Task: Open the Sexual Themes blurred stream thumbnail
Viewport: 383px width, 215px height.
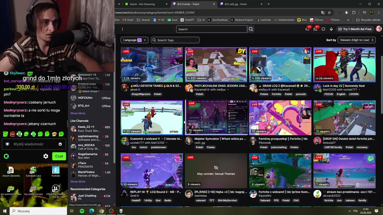Action: point(216,171)
